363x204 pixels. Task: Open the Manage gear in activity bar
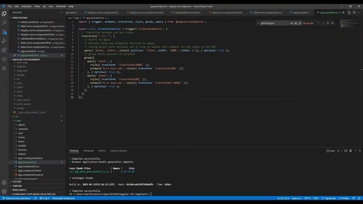(4, 192)
